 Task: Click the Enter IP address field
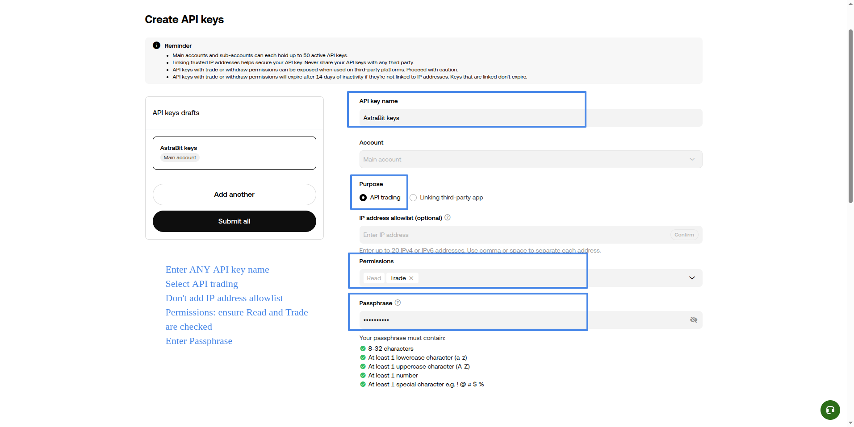click(514, 235)
